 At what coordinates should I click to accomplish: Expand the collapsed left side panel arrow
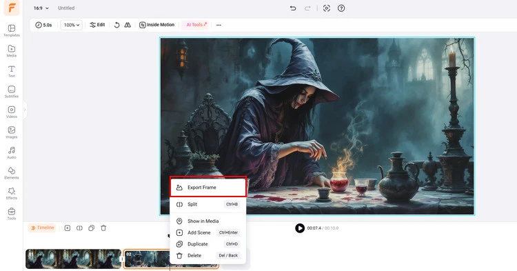point(25,110)
